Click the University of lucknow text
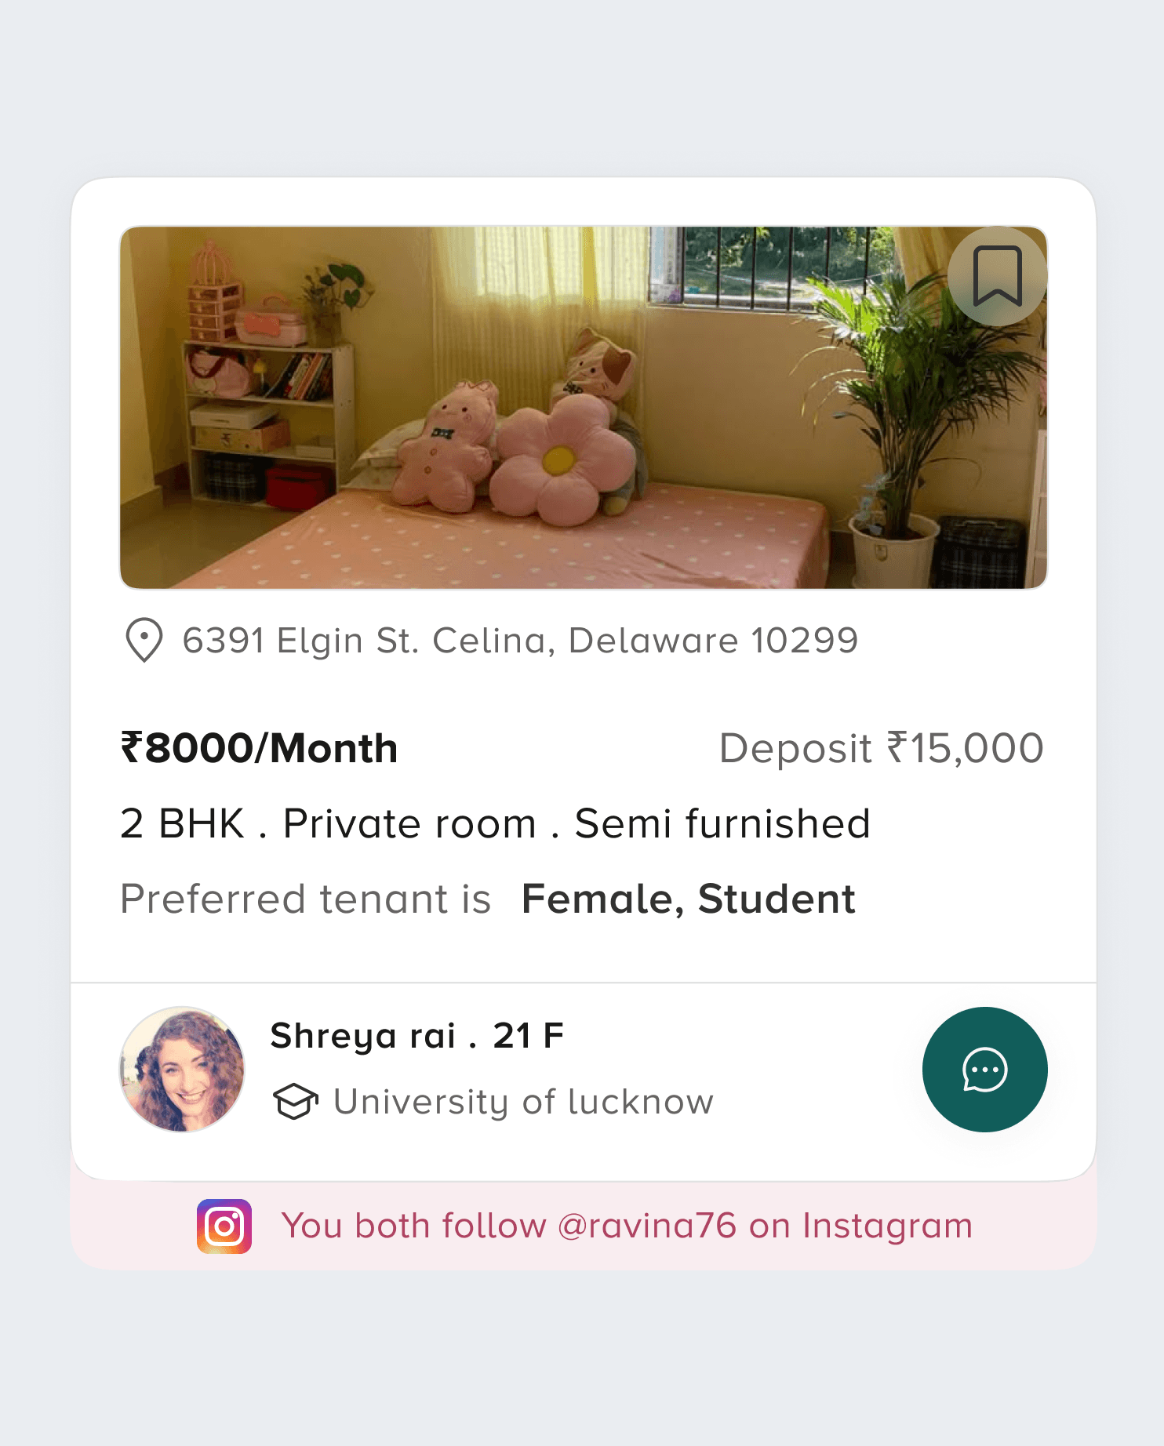Image resolution: width=1164 pixels, height=1446 pixels. pyautogui.click(x=523, y=1102)
